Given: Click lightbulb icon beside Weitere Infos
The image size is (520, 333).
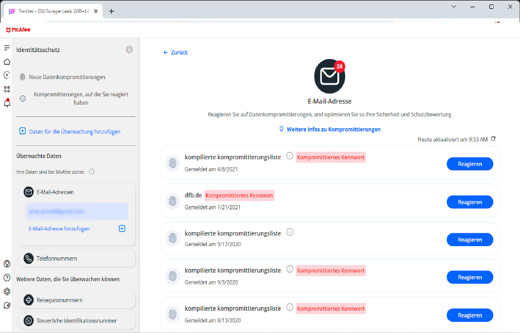Looking at the screenshot, I should 282,129.
